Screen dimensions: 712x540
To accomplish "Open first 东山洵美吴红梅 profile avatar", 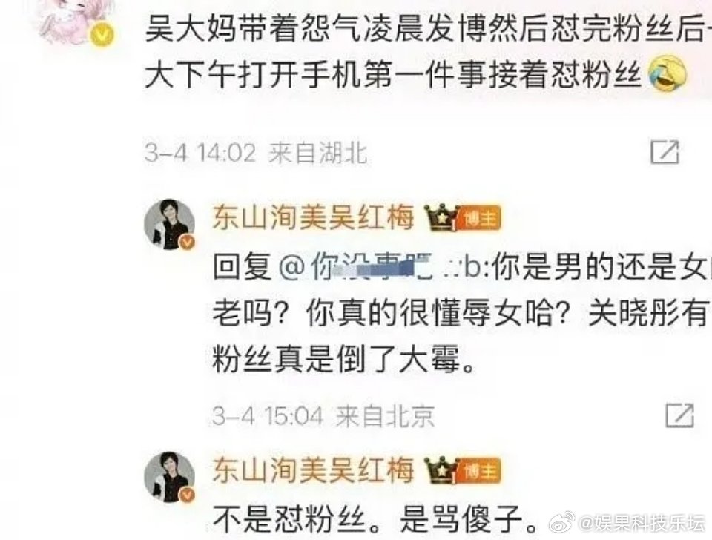I will (169, 224).
